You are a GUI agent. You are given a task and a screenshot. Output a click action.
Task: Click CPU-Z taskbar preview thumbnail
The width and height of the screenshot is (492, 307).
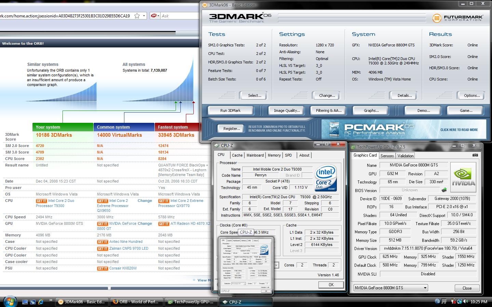[x=246, y=265]
